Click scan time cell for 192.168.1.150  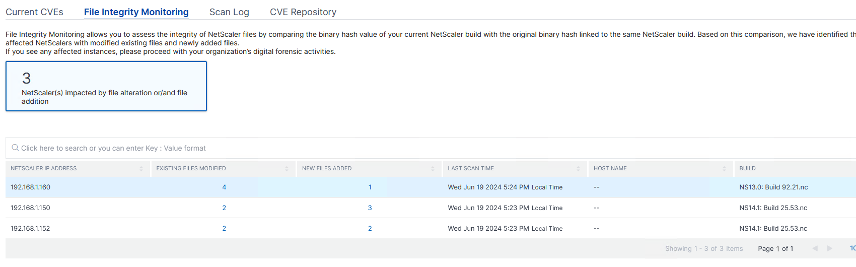(x=505, y=208)
